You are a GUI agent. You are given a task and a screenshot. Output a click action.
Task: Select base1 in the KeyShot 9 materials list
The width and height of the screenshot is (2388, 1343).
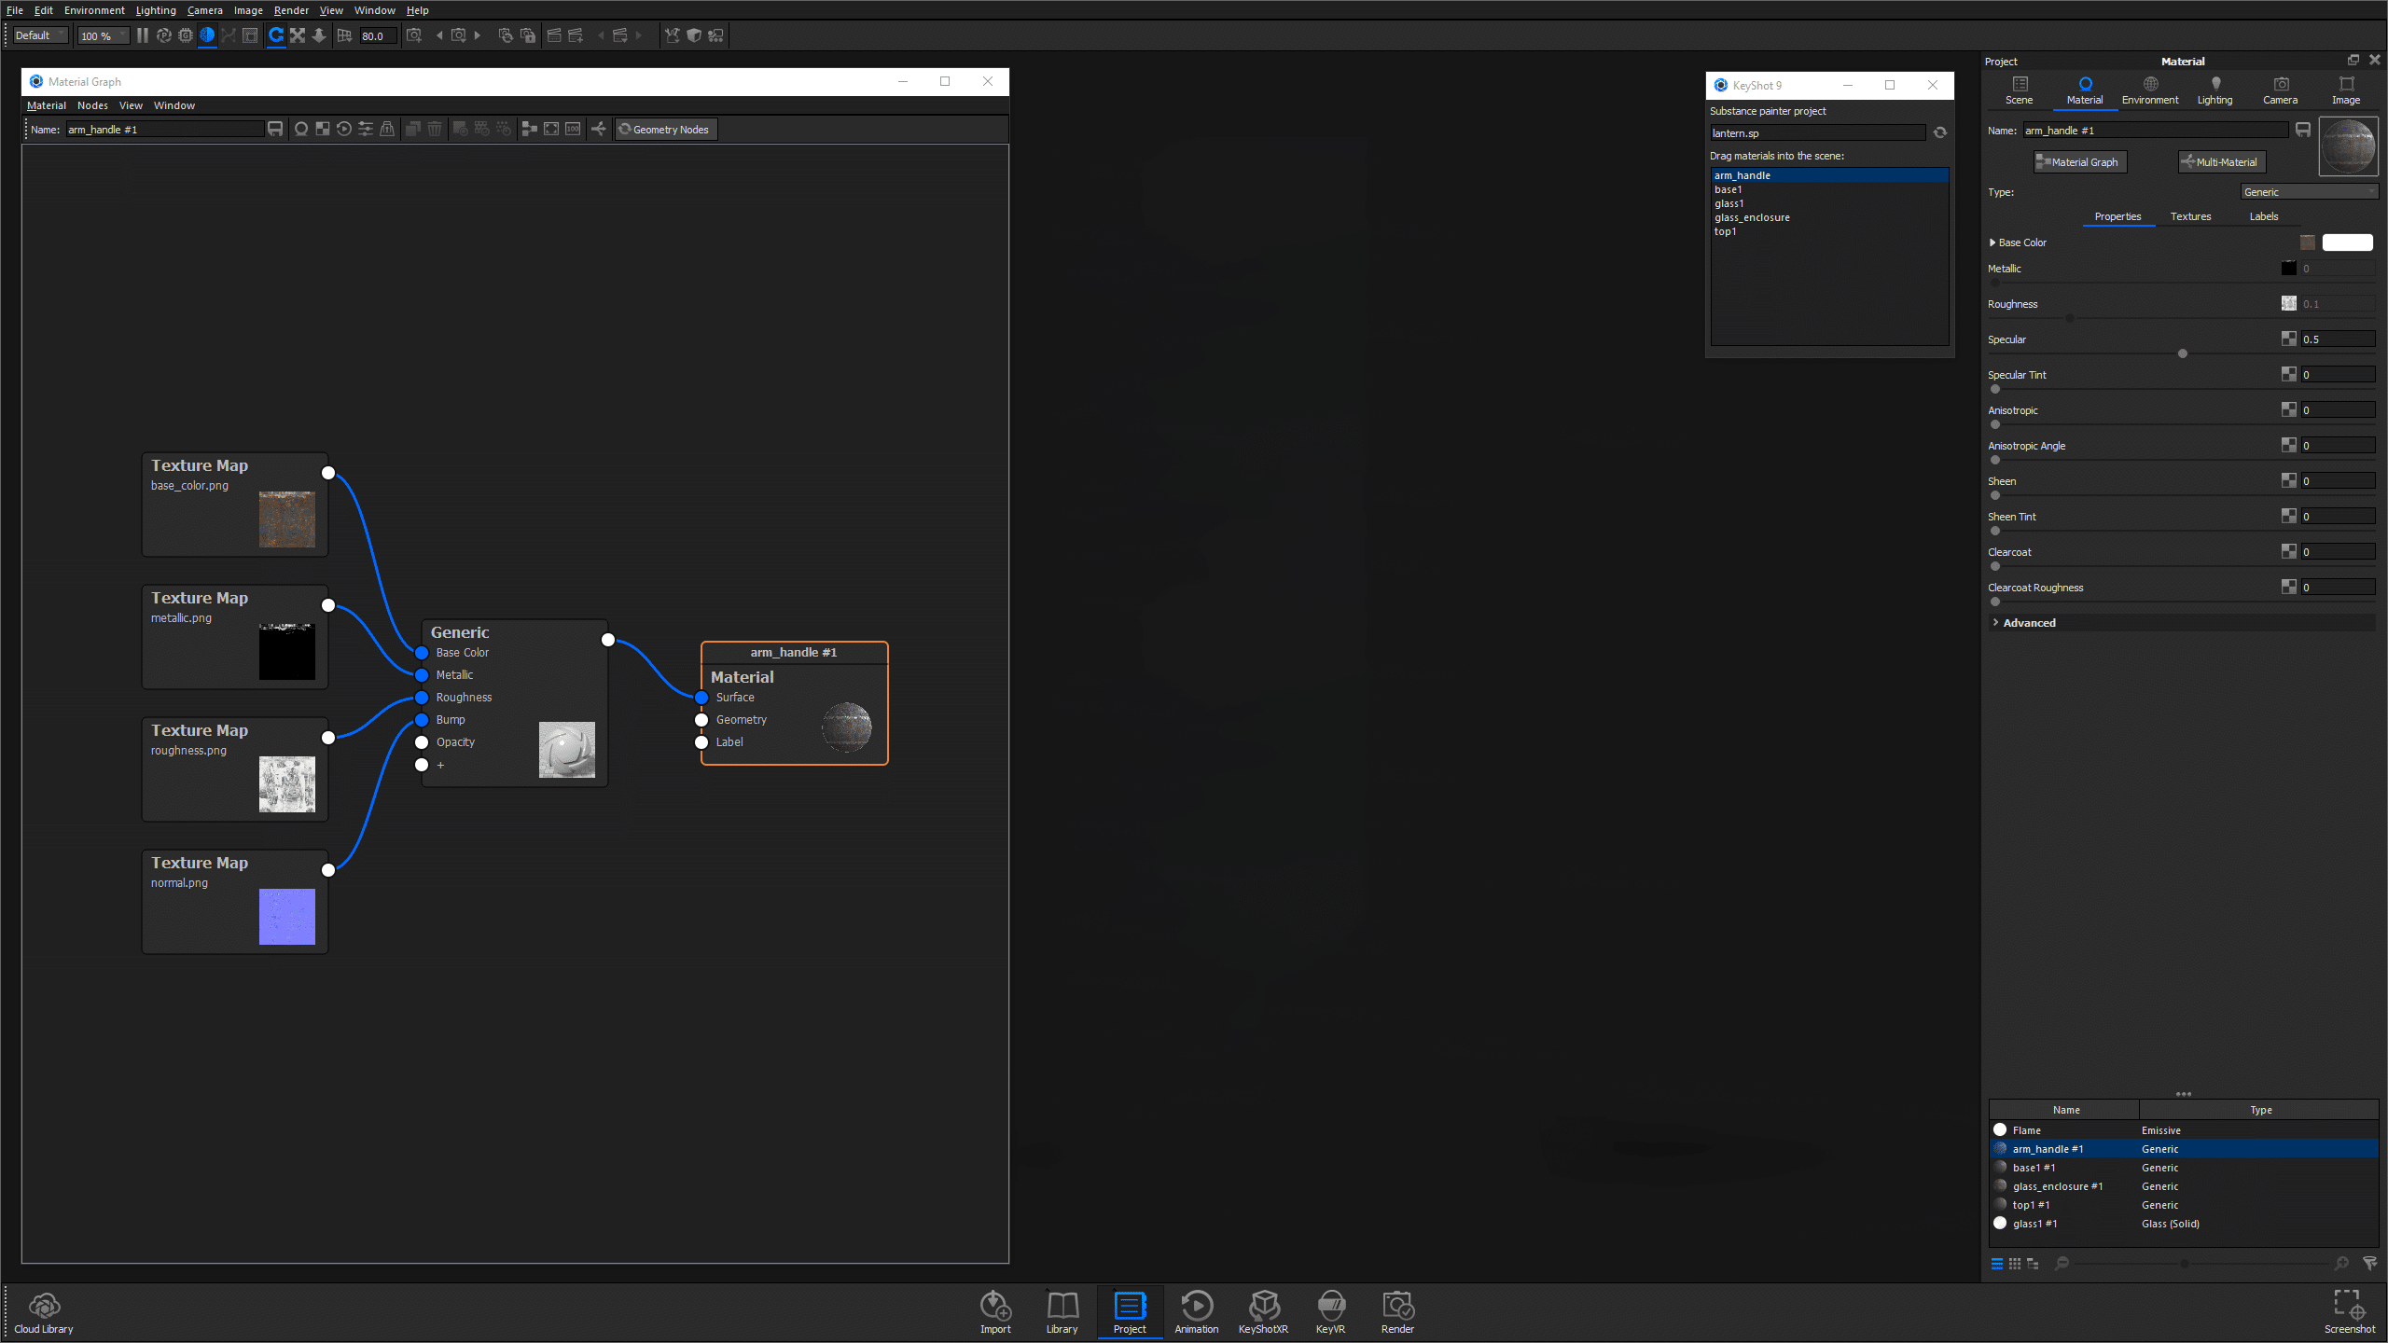(1829, 189)
